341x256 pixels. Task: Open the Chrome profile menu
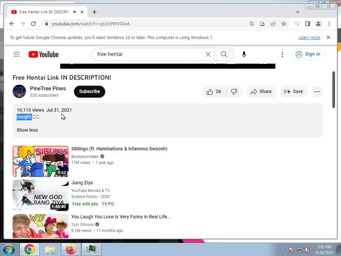[318, 24]
